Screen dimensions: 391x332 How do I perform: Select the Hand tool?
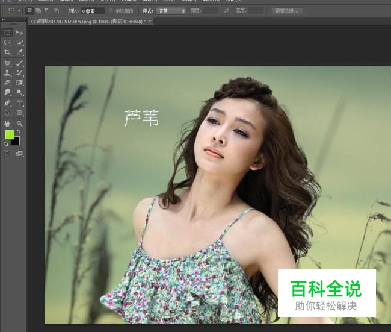click(x=7, y=123)
